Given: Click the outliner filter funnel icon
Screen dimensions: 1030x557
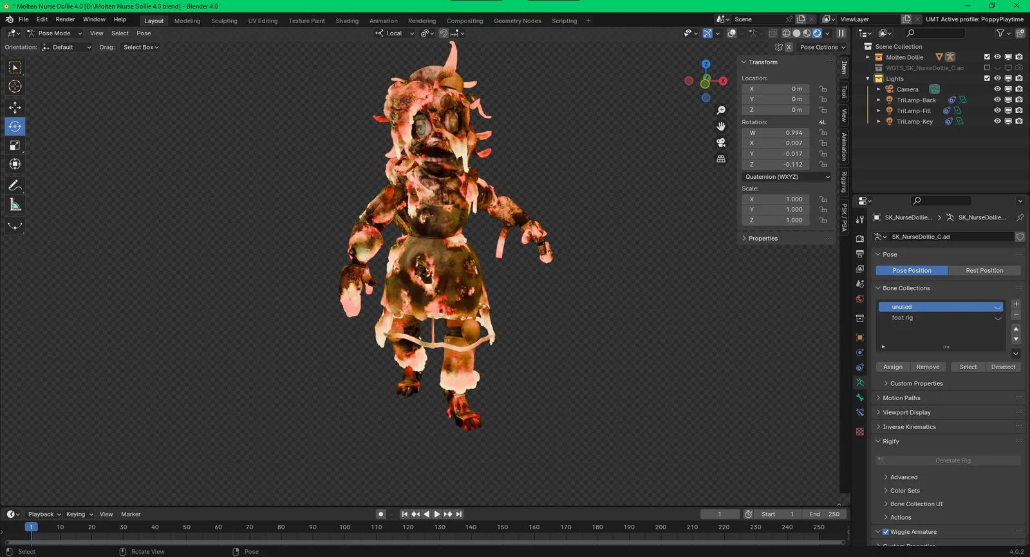Looking at the screenshot, I should click(x=1000, y=33).
